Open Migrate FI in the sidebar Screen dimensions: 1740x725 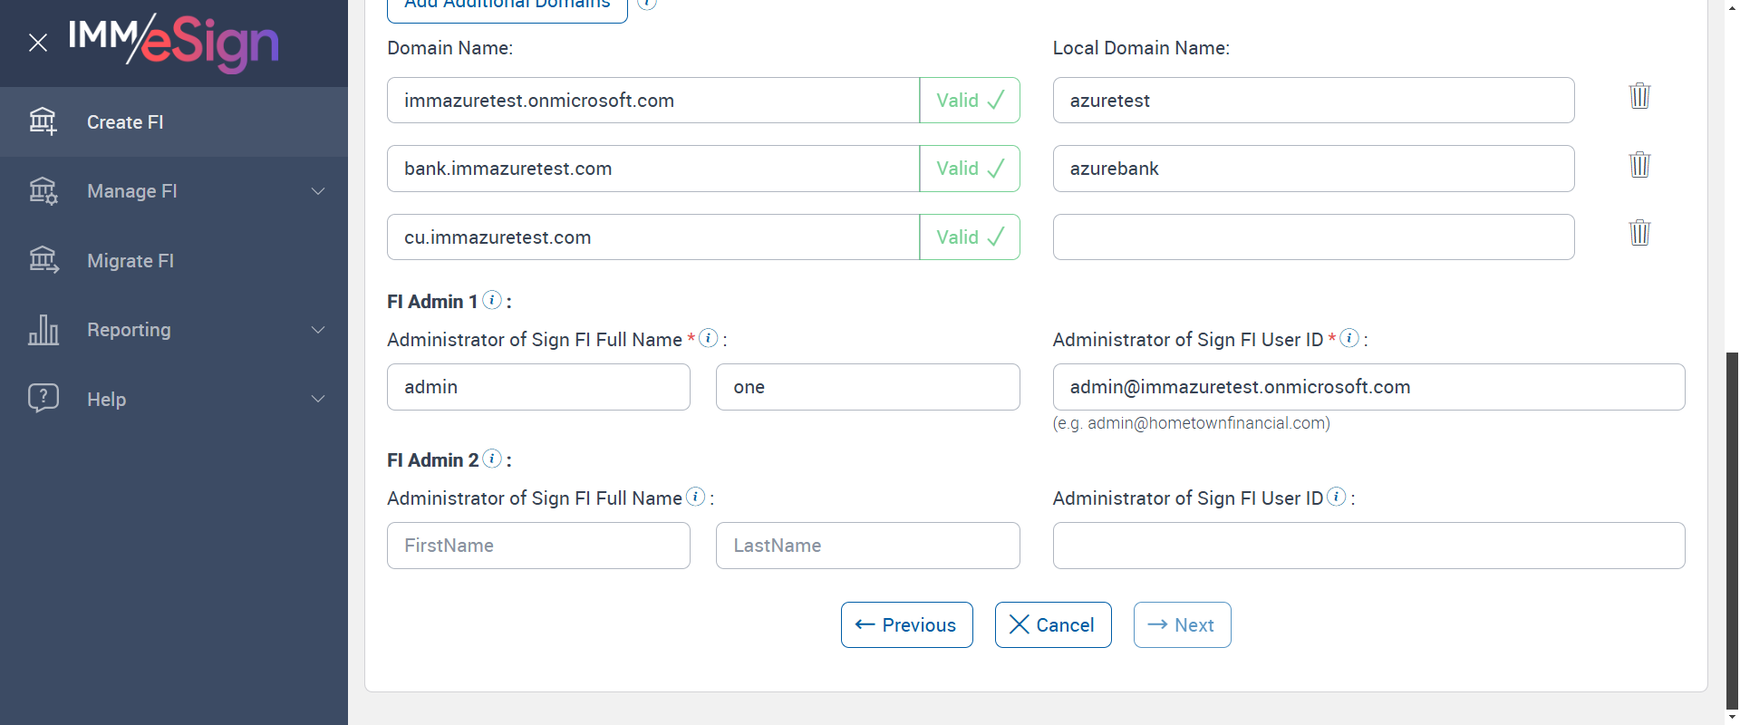pyautogui.click(x=130, y=261)
